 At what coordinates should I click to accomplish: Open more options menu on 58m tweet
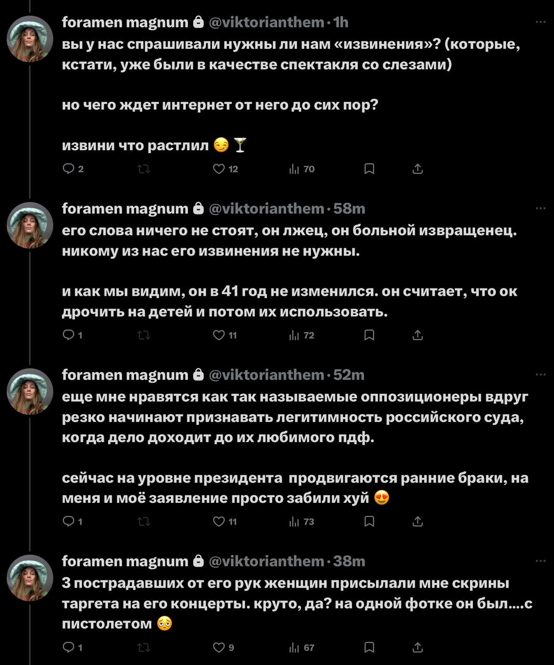pos(540,208)
